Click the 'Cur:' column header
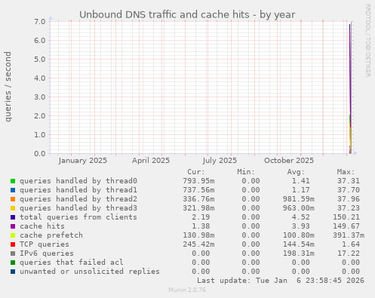The height and width of the screenshot is (298, 375). [196, 172]
